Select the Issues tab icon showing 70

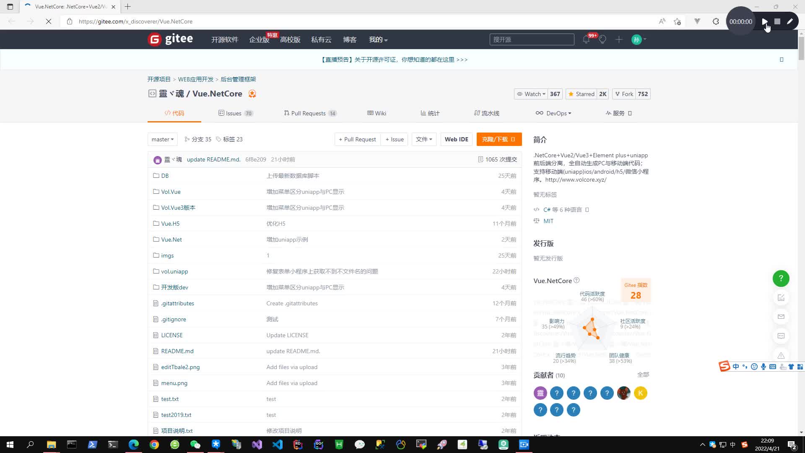[x=221, y=113]
